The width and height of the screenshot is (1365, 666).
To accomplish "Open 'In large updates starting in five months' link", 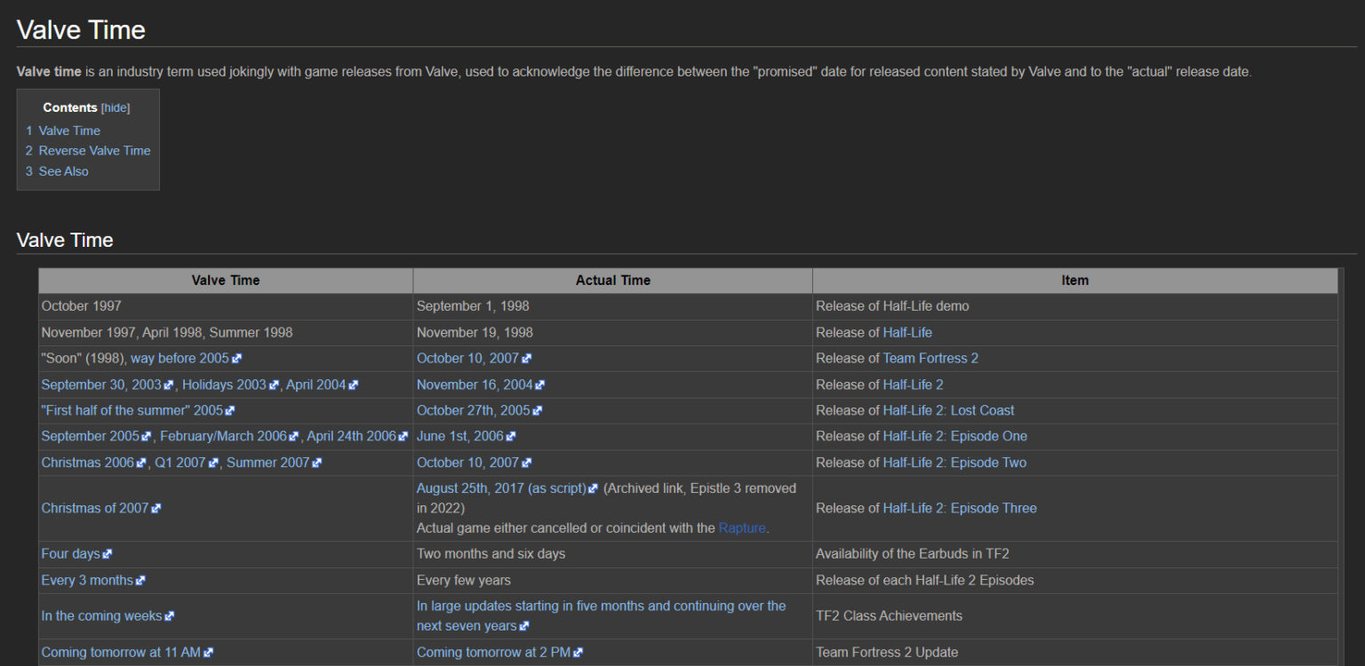I will [x=601, y=615].
